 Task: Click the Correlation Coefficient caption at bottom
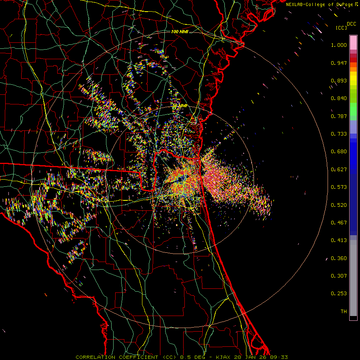coord(182,357)
